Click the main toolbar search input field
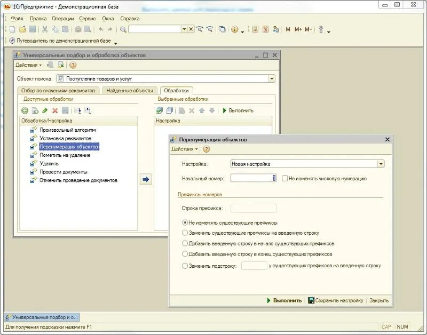The image size is (427, 335). pos(155,29)
